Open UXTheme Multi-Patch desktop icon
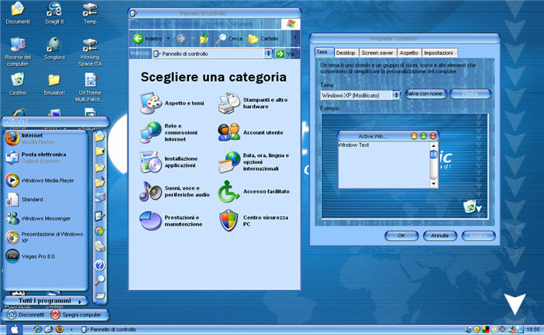 click(x=90, y=88)
